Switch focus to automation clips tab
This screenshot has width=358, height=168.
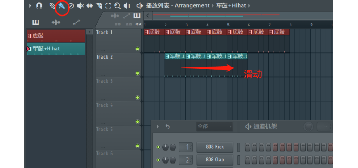[x=126, y=16]
